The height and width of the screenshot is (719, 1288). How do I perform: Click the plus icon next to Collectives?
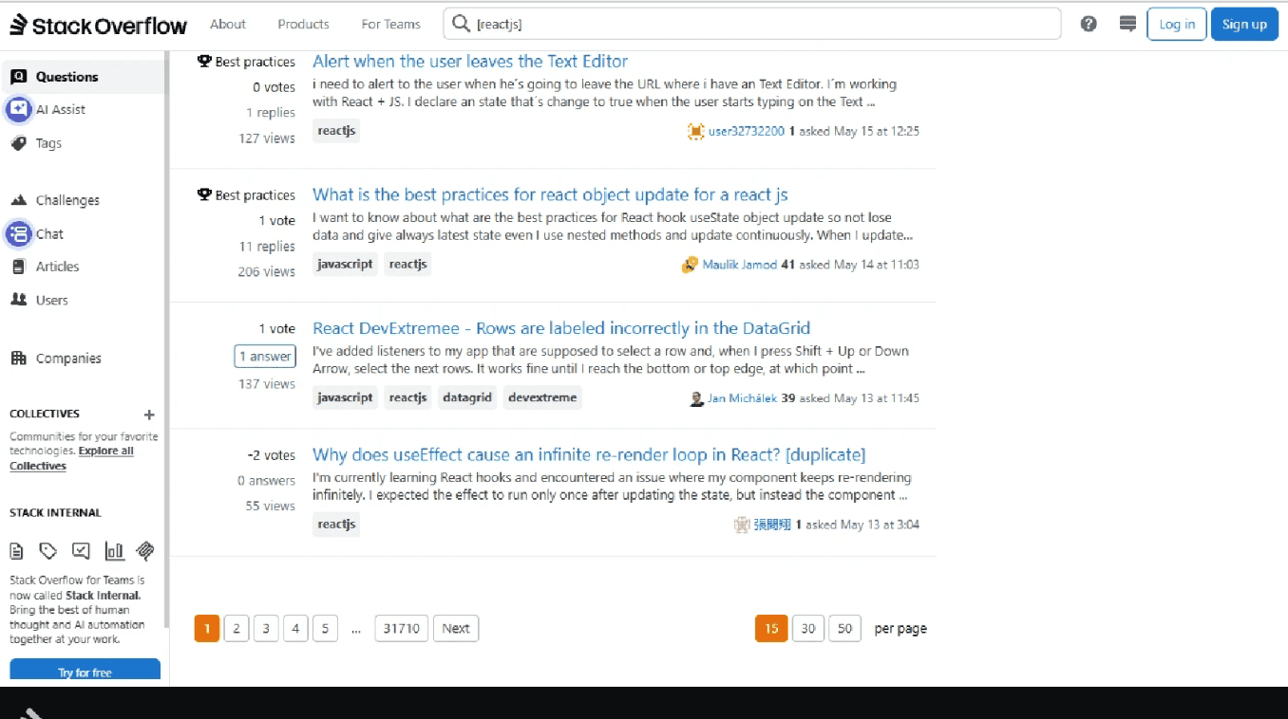point(149,415)
